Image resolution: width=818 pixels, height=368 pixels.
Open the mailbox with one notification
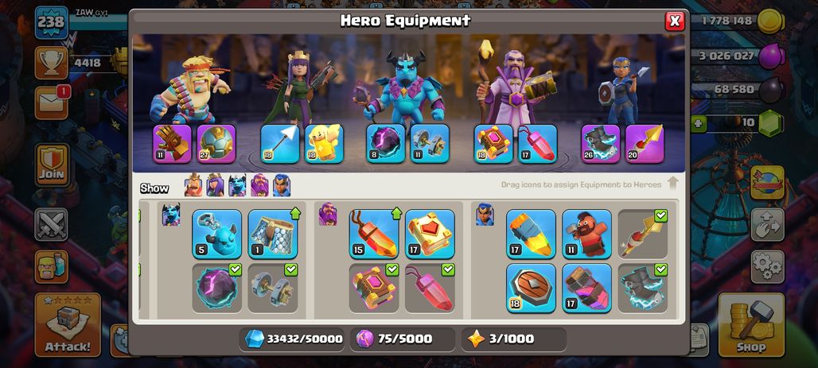52,103
